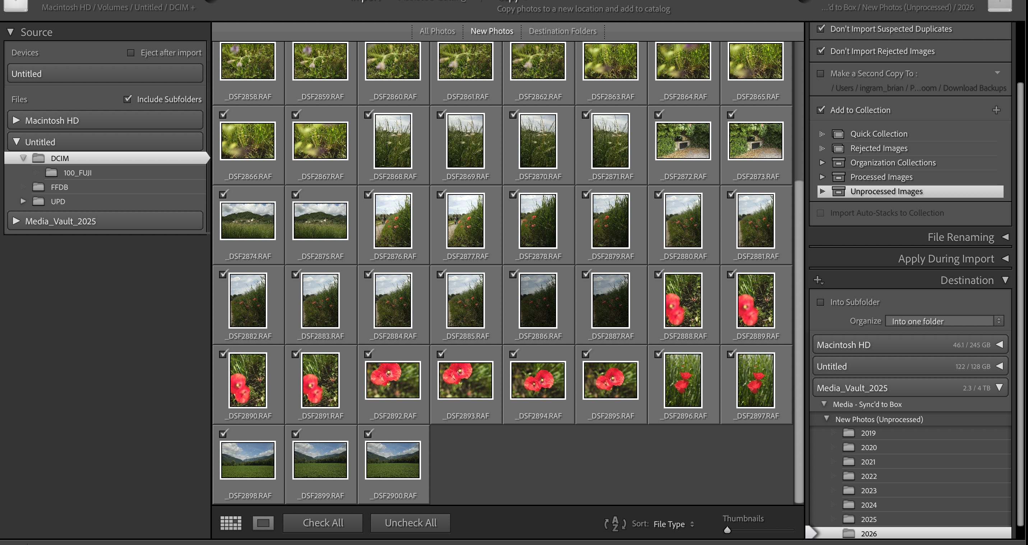This screenshot has height=545, width=1028.
Task: Switch to the All Photos tab
Action: [x=437, y=31]
